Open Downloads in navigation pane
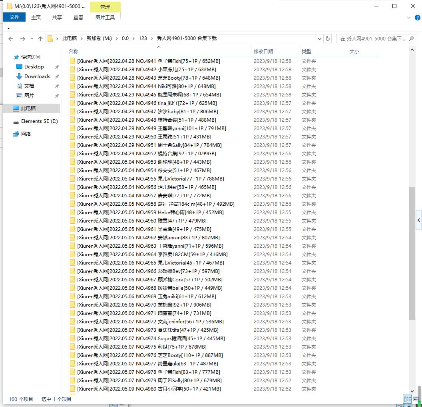Screen dimensions: 422x407 point(37,76)
